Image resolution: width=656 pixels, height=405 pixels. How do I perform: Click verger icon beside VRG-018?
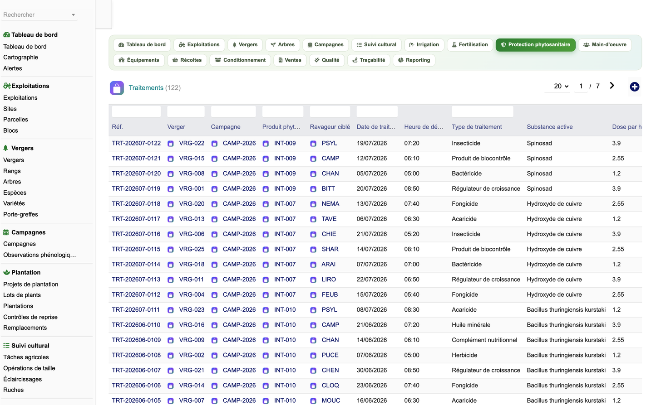coord(171,265)
